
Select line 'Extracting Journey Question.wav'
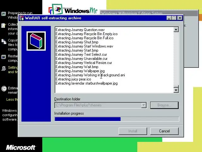click(80, 30)
